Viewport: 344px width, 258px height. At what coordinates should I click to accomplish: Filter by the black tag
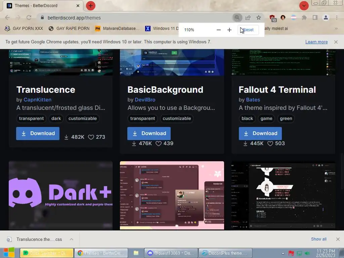tap(247, 119)
